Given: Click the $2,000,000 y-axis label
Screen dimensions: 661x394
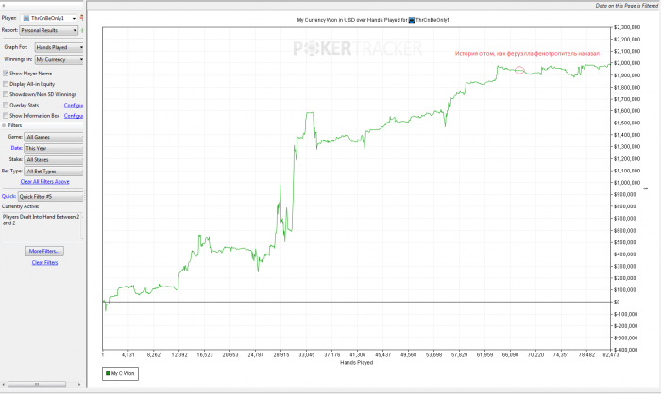Looking at the screenshot, I should pyautogui.click(x=627, y=63).
